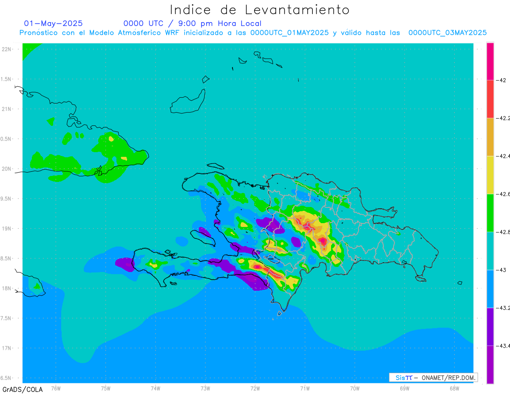The height and width of the screenshot is (394, 510).
Task: Click the title 'Indice de Levantamiento'
Action: [260, 9]
